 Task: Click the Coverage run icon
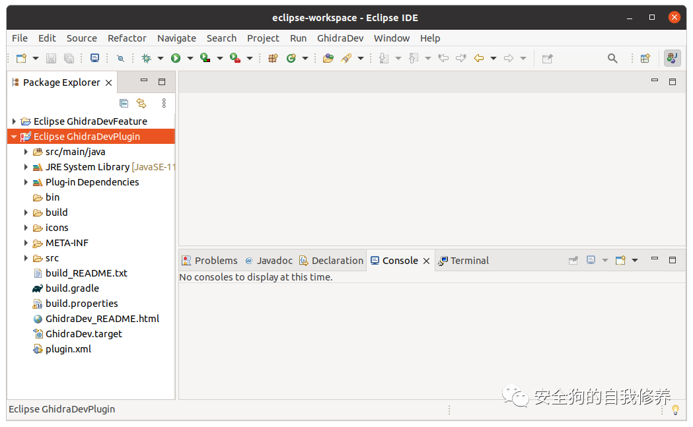[x=205, y=58]
